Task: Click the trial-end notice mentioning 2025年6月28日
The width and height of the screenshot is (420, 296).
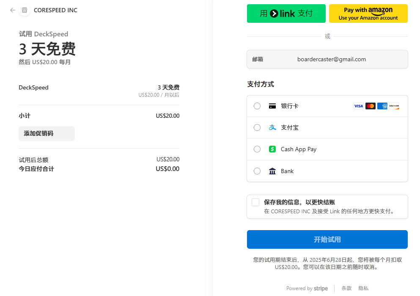Action: [x=327, y=263]
